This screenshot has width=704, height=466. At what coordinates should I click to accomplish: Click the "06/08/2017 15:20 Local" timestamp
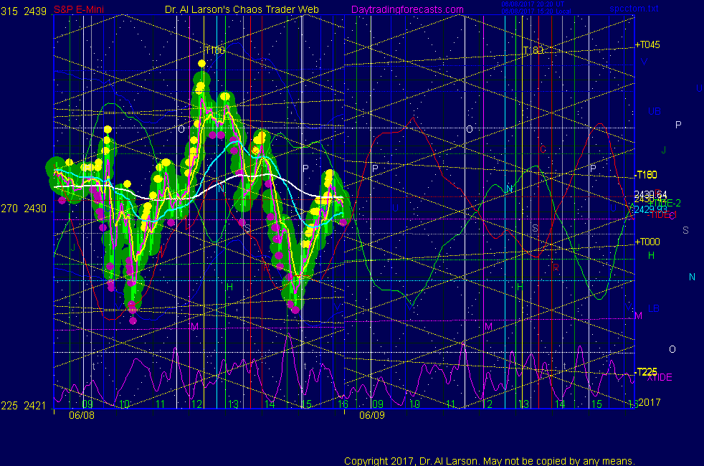tap(536, 11)
